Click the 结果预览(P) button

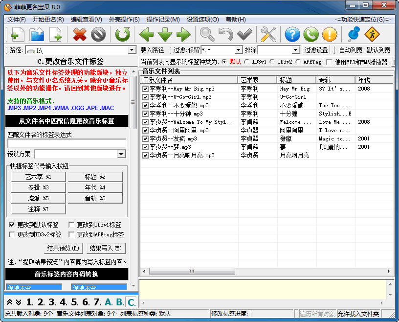[x=64, y=248]
